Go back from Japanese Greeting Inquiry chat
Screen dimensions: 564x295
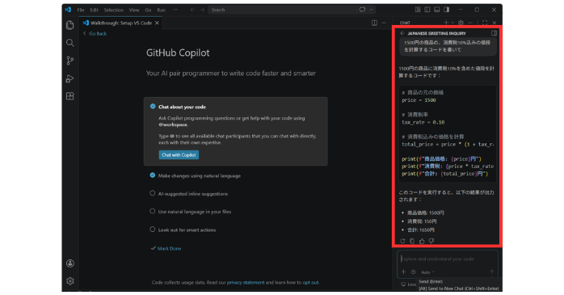pos(402,33)
